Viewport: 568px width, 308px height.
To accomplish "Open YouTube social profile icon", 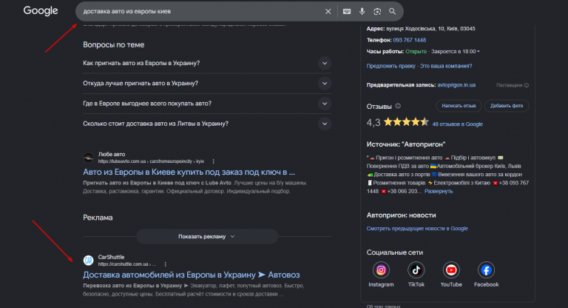I will (451, 270).
